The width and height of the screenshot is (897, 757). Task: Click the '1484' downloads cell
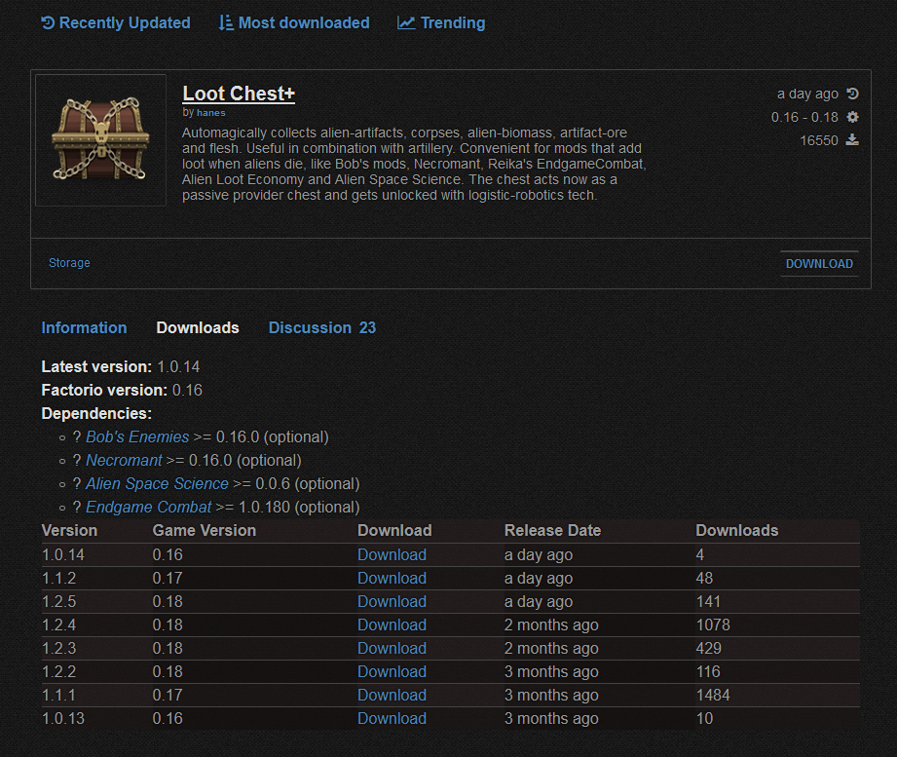coord(713,696)
